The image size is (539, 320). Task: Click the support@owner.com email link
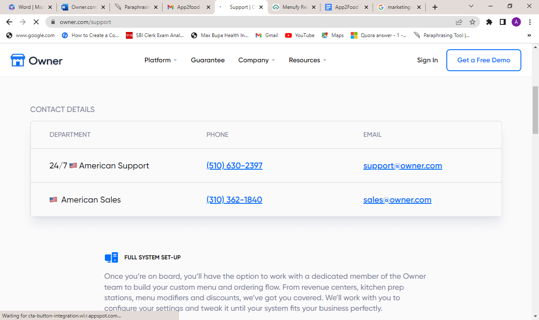(x=403, y=165)
